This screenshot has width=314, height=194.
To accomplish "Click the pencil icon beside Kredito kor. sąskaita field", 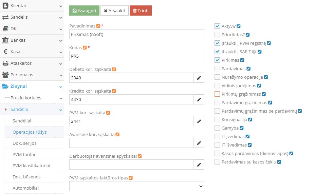I will click(199, 100).
